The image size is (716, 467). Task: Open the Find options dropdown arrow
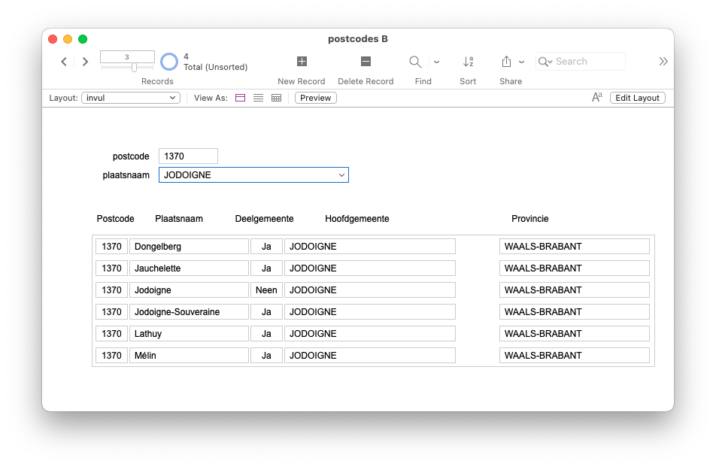[x=436, y=62]
